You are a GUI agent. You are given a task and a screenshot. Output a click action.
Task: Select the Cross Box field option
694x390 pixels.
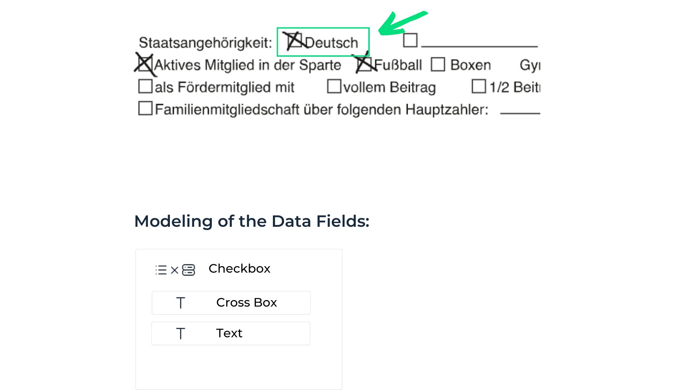click(x=231, y=302)
